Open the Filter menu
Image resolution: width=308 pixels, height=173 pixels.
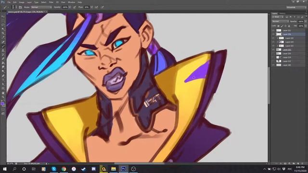click(51, 2)
